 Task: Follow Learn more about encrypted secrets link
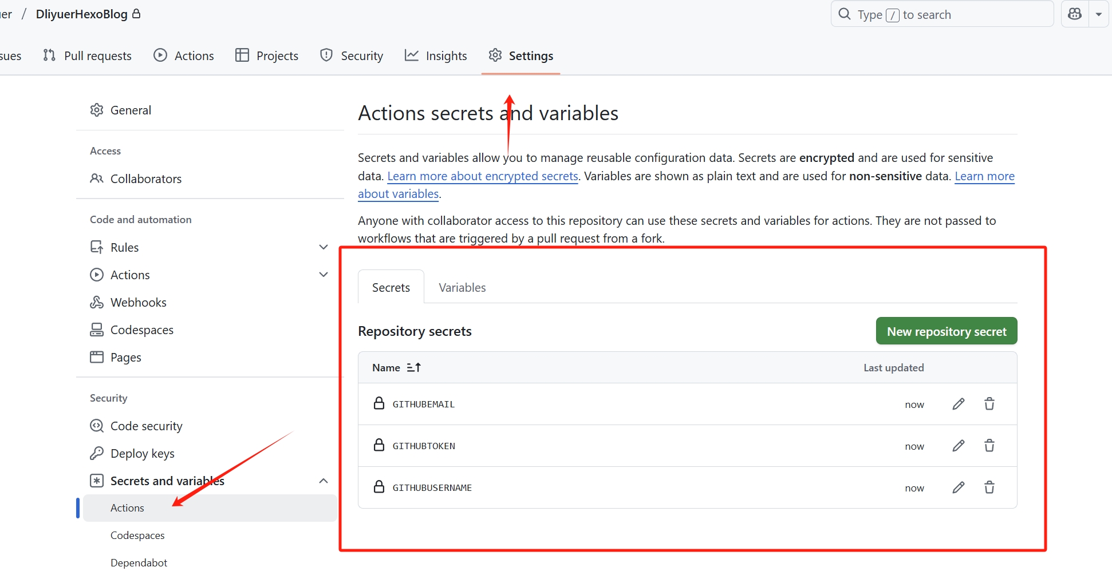pos(483,176)
